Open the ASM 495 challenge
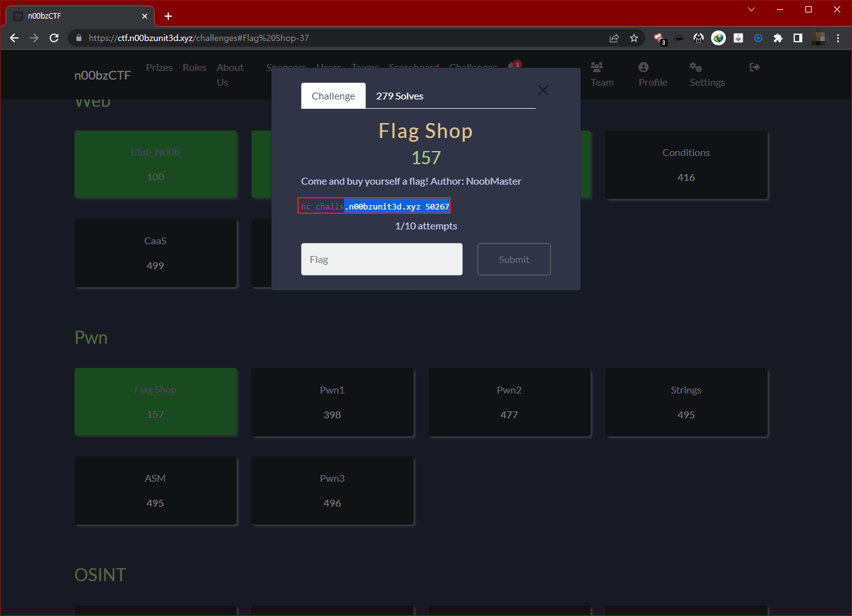 [x=155, y=490]
